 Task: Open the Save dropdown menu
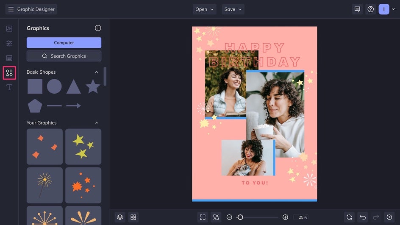pyautogui.click(x=233, y=9)
